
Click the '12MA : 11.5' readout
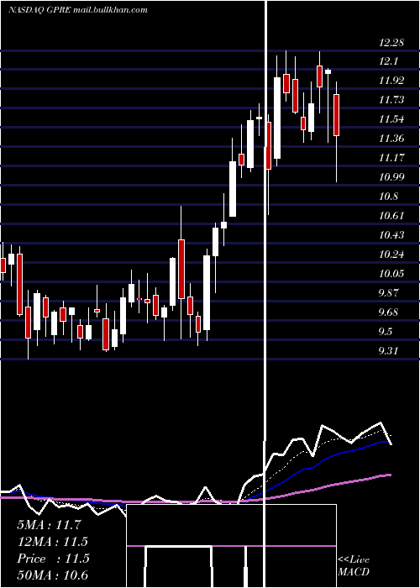[x=52, y=542]
